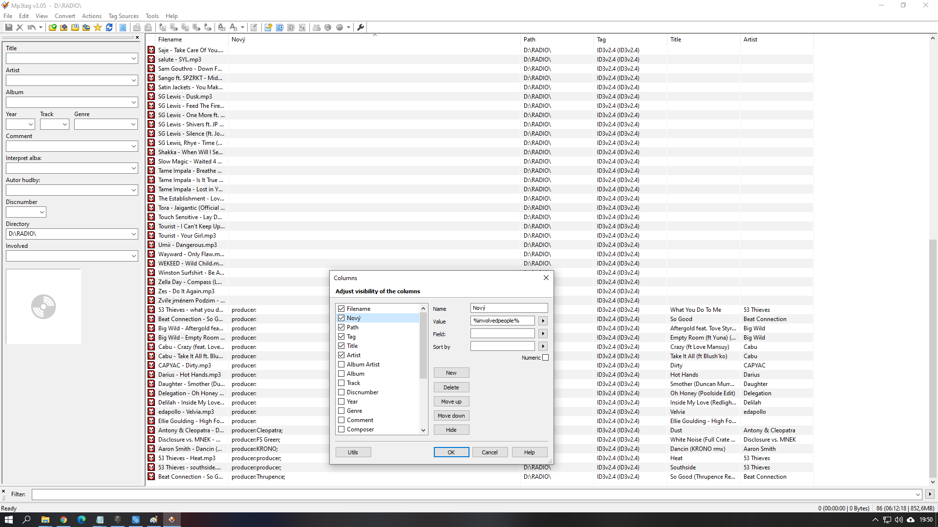
Task: Enable the Album Artist column checkbox
Action: point(341,365)
